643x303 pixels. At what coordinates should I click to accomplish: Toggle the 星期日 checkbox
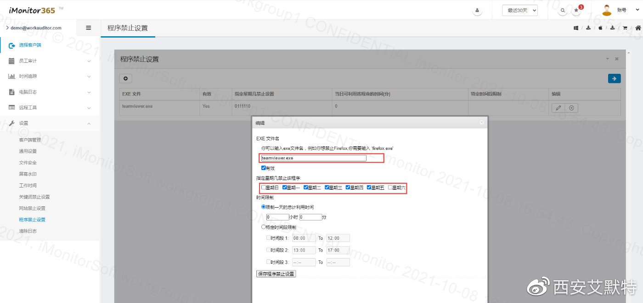[264, 187]
